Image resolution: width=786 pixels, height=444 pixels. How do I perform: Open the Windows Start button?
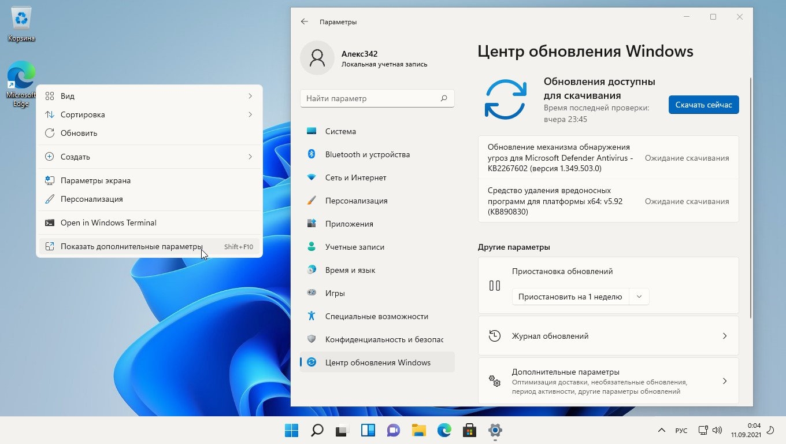click(x=292, y=430)
